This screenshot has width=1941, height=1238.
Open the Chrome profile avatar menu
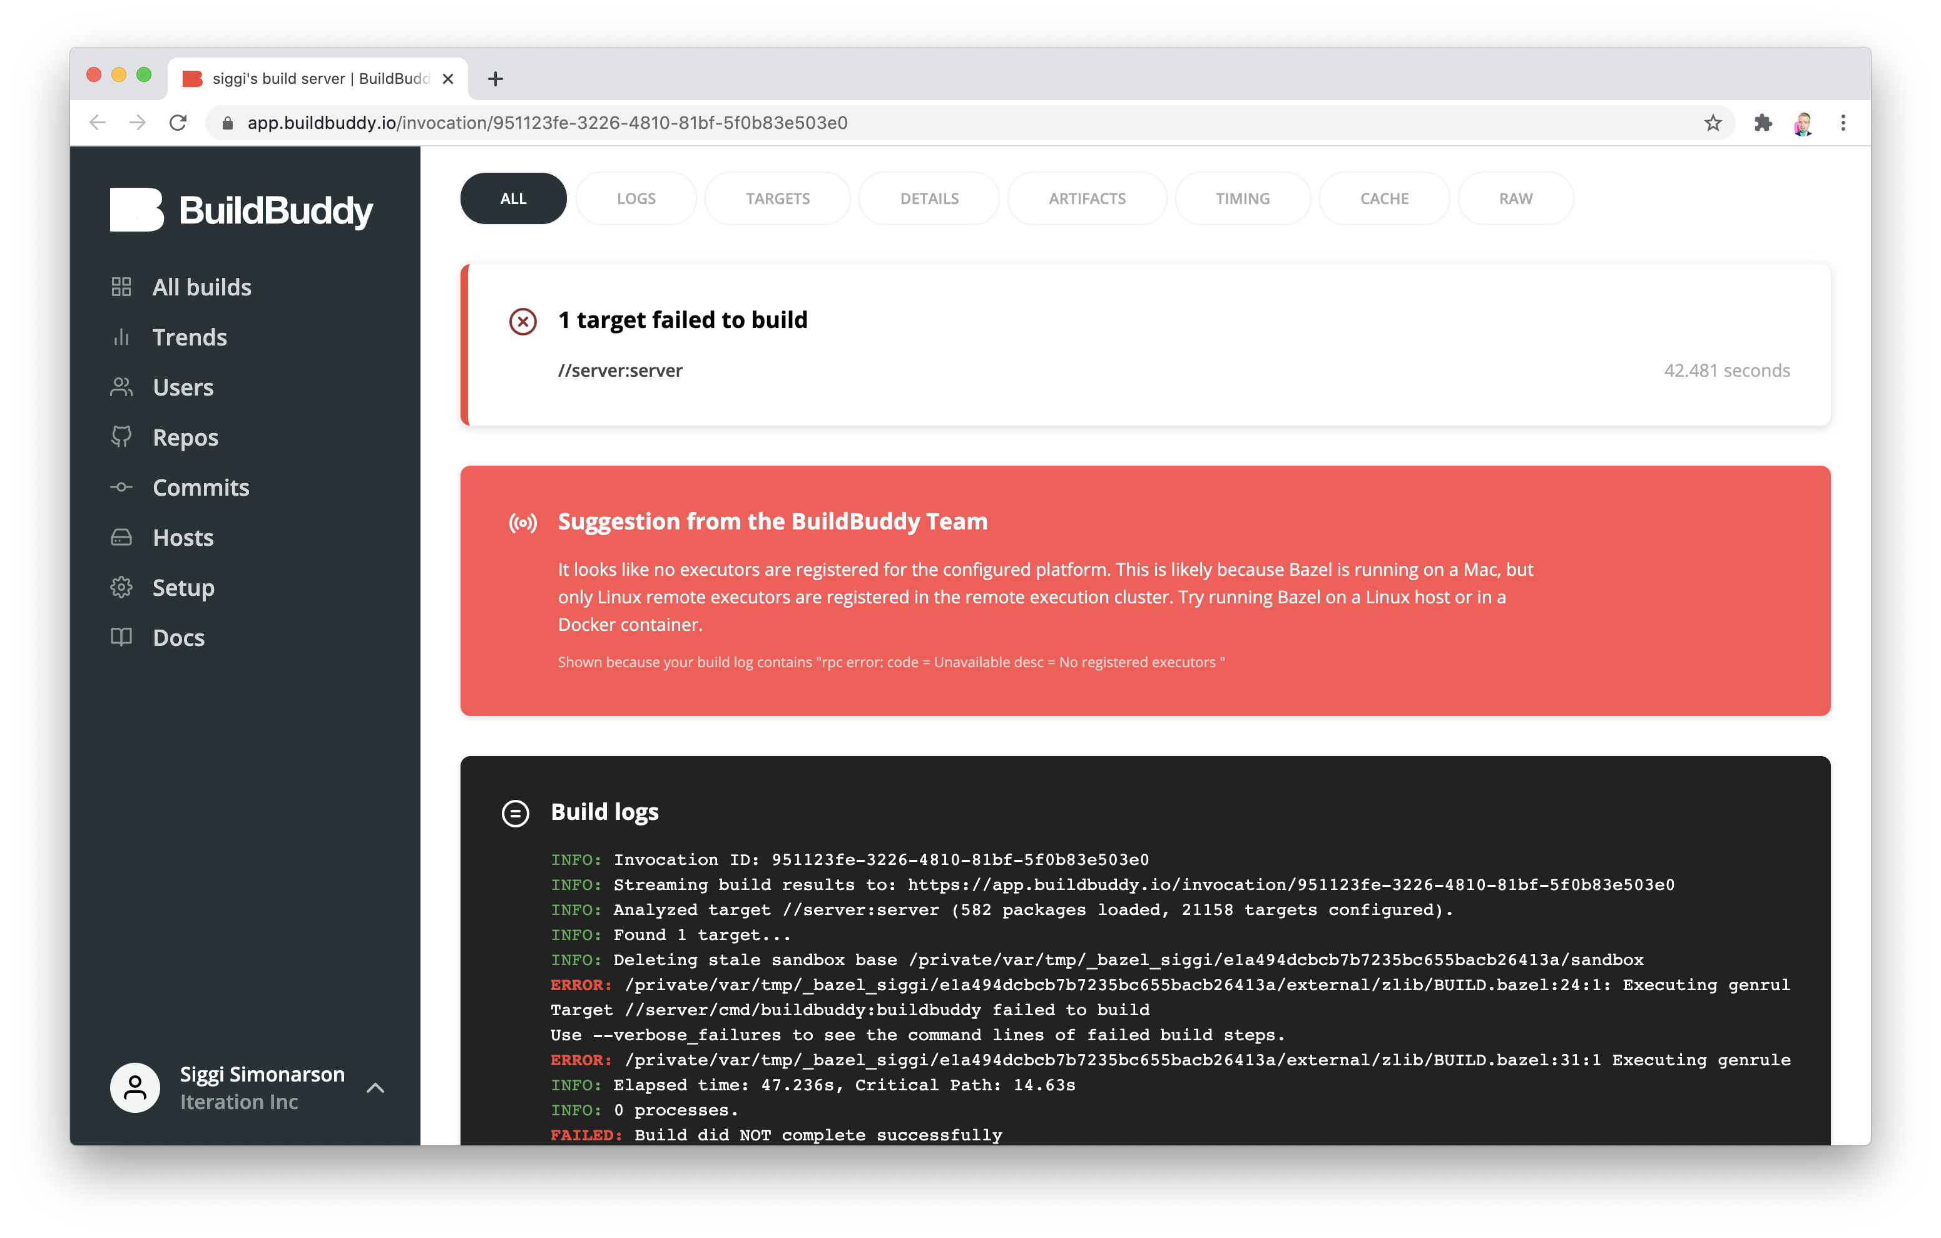coord(1803,123)
